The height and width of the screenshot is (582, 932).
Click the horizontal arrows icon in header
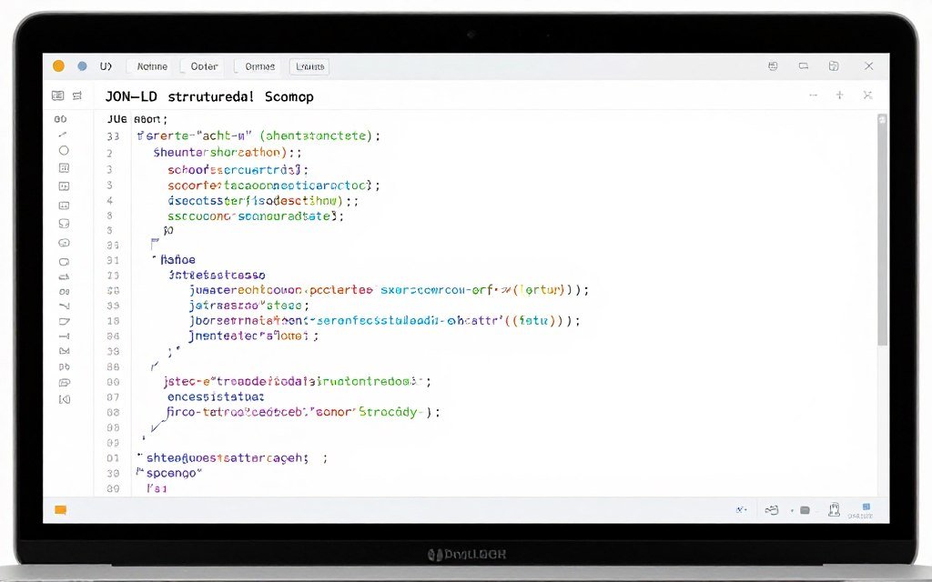813,95
